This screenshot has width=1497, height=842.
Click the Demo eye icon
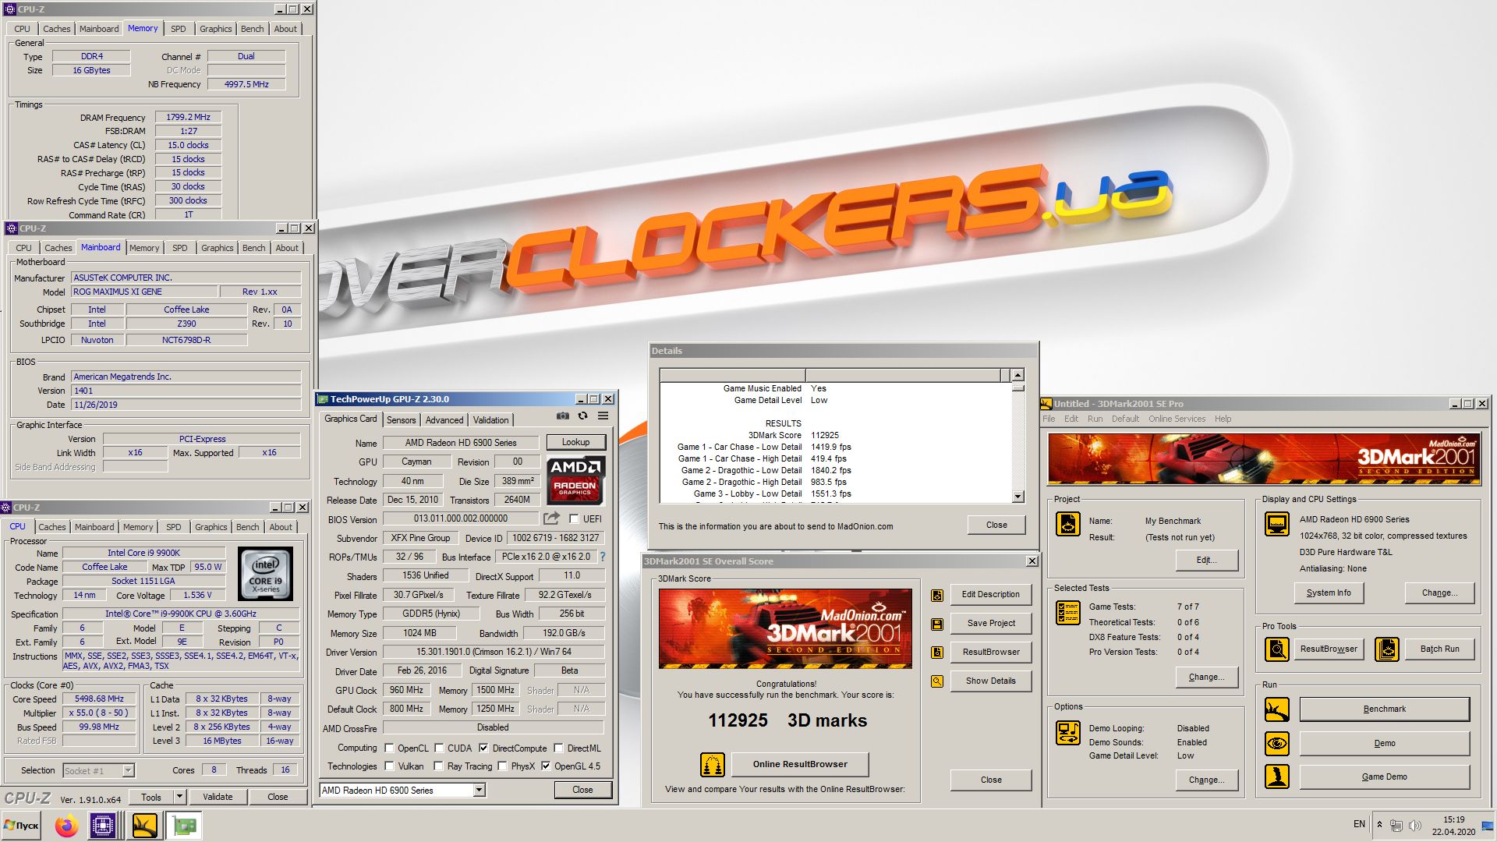pos(1276,743)
